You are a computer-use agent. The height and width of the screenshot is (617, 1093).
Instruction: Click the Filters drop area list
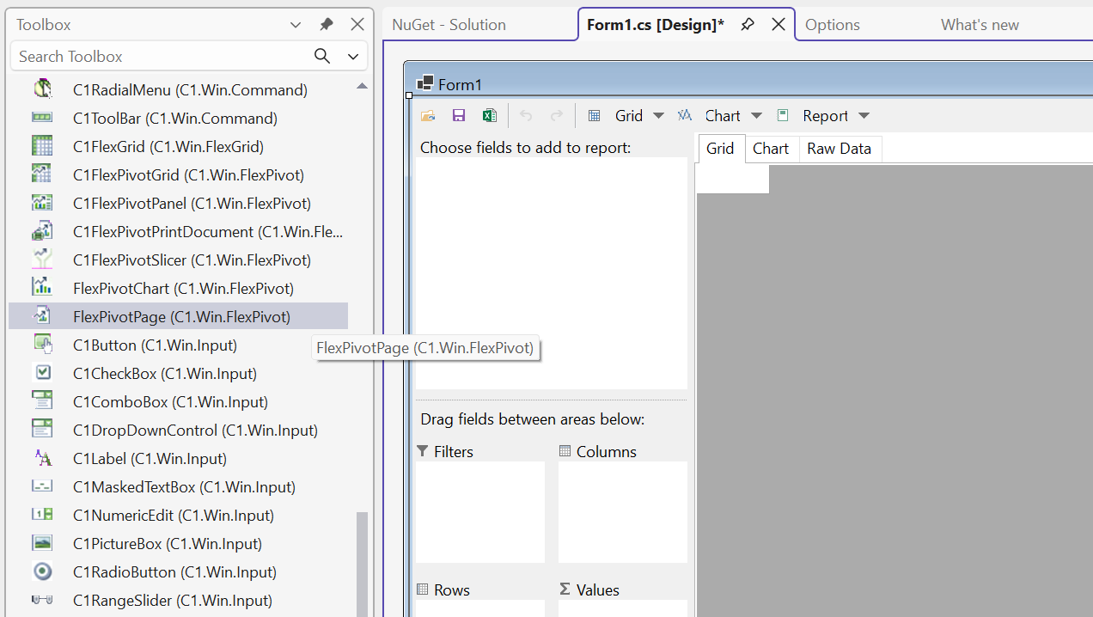[480, 512]
